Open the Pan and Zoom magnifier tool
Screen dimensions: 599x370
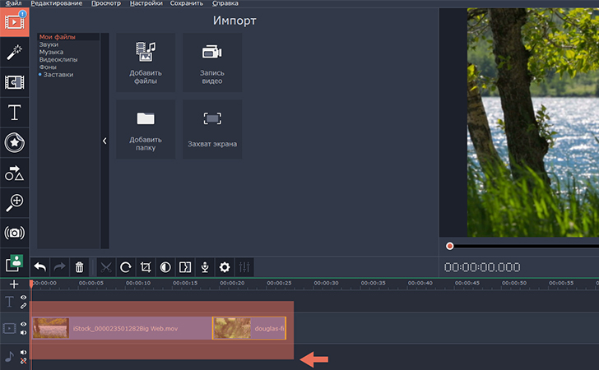14,202
